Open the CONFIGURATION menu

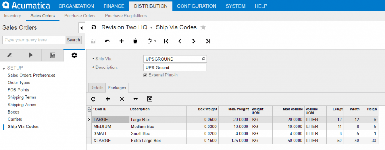coord(196,6)
